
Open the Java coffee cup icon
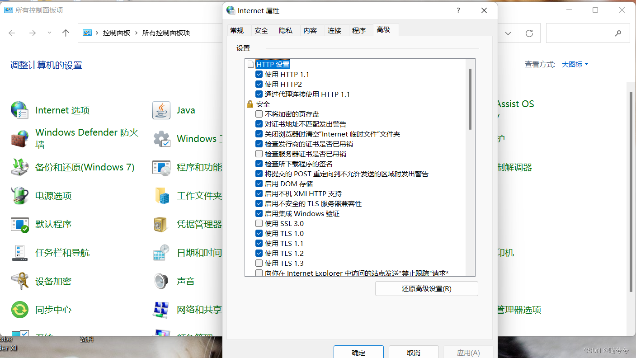pos(161,110)
